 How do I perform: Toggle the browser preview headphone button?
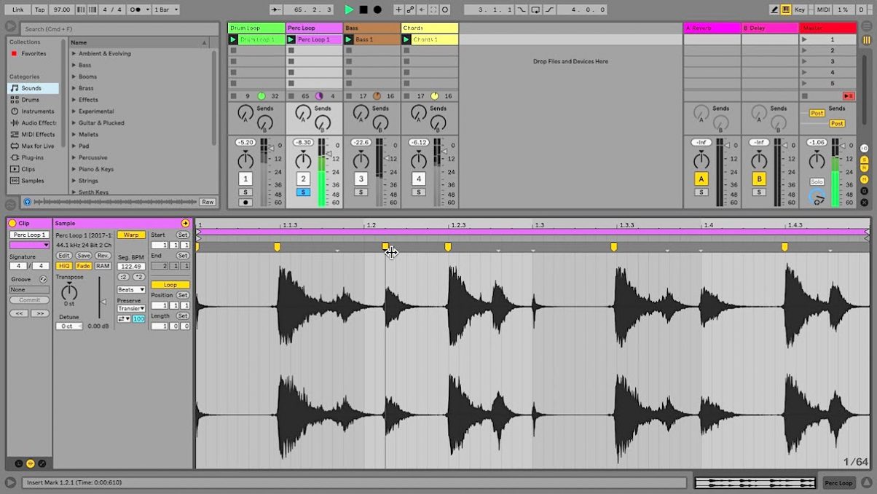pos(27,202)
